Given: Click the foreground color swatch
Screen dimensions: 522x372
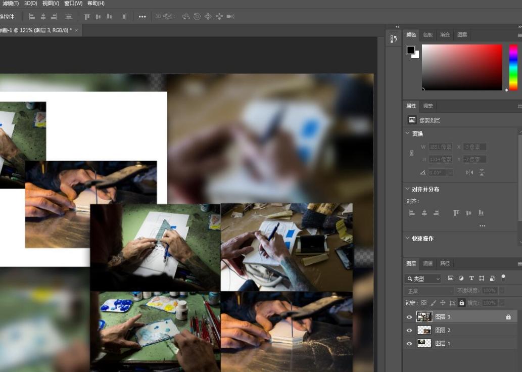Looking at the screenshot, I should 410,50.
